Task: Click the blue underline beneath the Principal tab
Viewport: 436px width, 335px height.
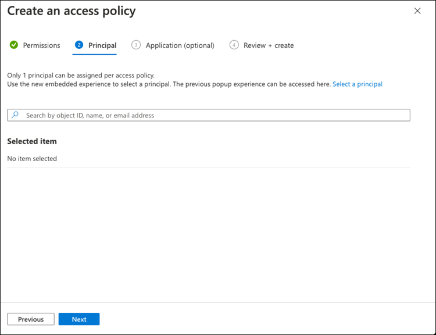Action: coord(95,54)
